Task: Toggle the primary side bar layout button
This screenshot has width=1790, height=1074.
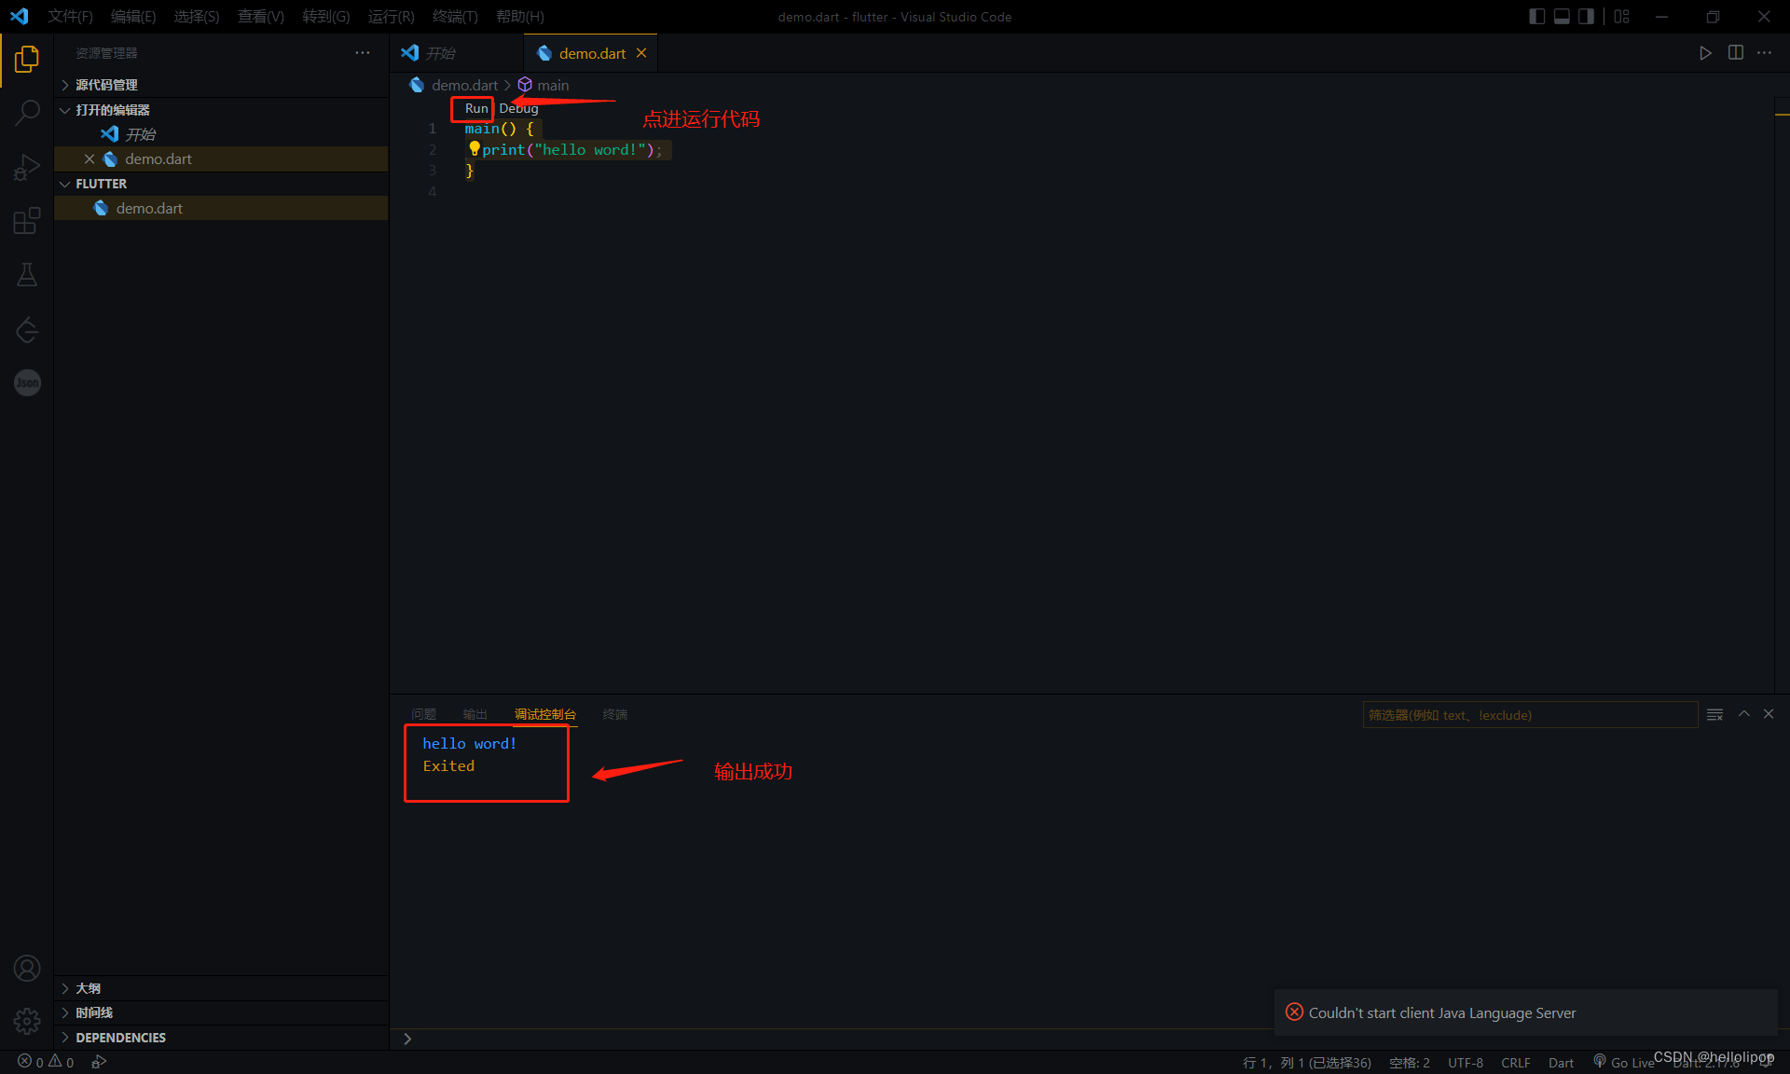Action: click(1537, 17)
